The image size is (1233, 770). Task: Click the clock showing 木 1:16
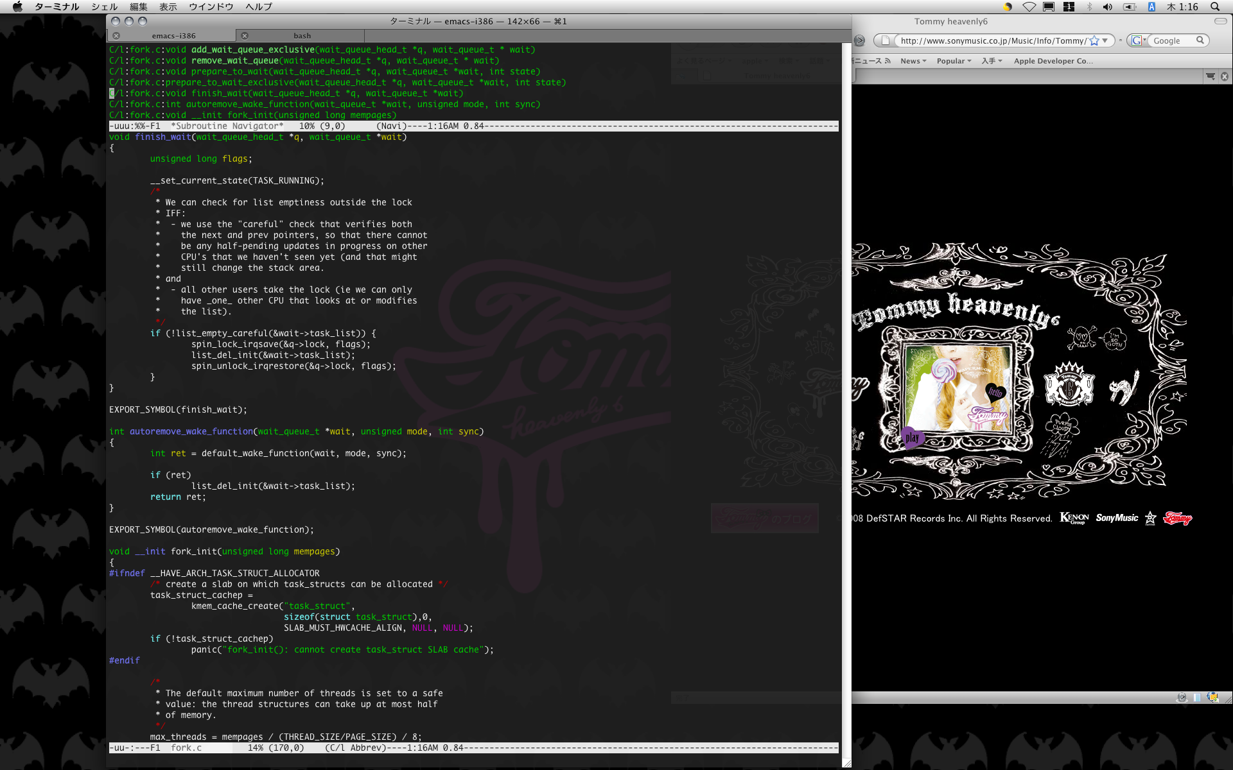(1182, 6)
